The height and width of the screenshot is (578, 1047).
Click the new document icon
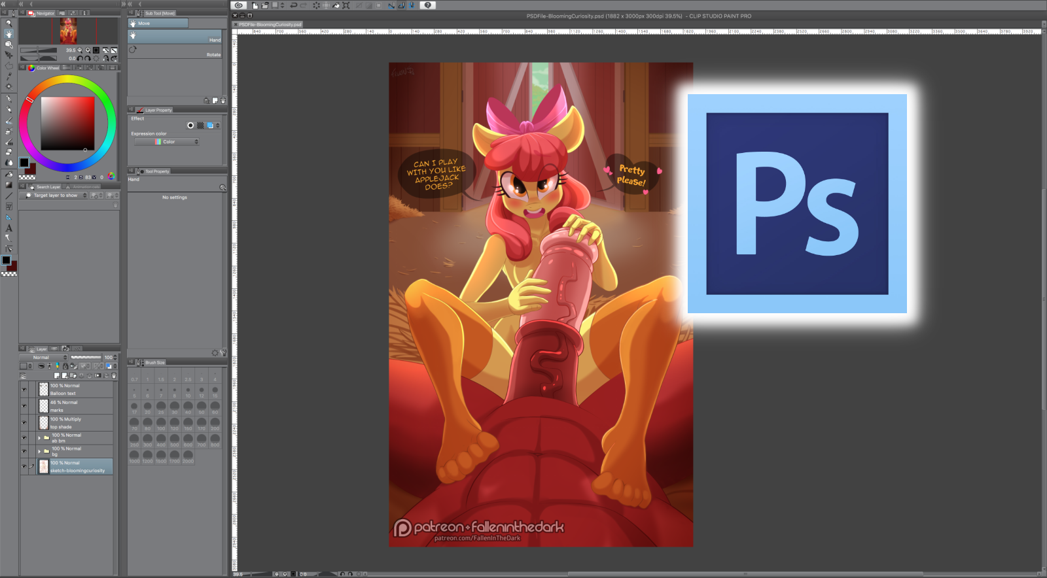pos(255,5)
